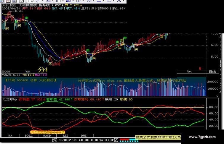Image resolution: width=224 pixels, height=144 pixels.
Task: Click the 天药股份 stock name in header
Action: coord(9,5)
